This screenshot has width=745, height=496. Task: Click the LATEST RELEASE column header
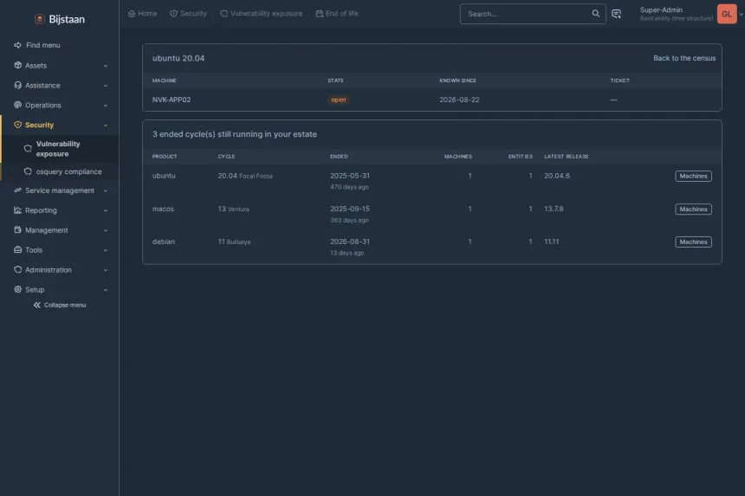click(x=567, y=157)
